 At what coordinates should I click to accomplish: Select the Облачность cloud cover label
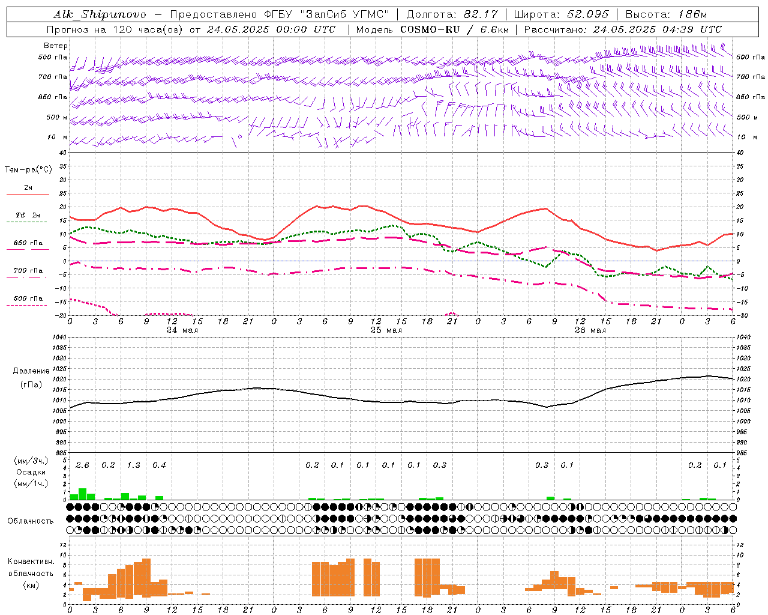tap(31, 521)
